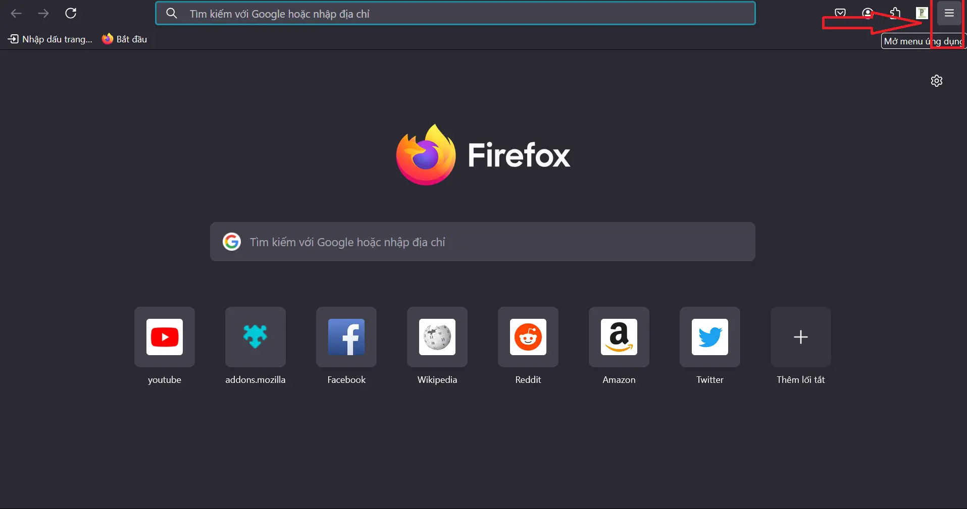Open the Firefox account icon
This screenshot has width=967, height=509.
(x=868, y=13)
